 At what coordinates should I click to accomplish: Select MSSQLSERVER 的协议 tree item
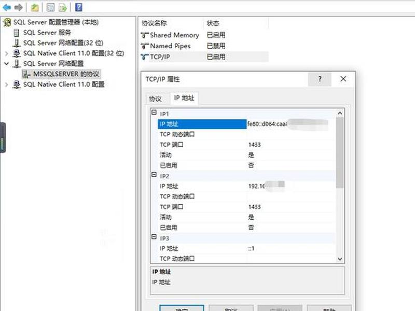(x=66, y=74)
